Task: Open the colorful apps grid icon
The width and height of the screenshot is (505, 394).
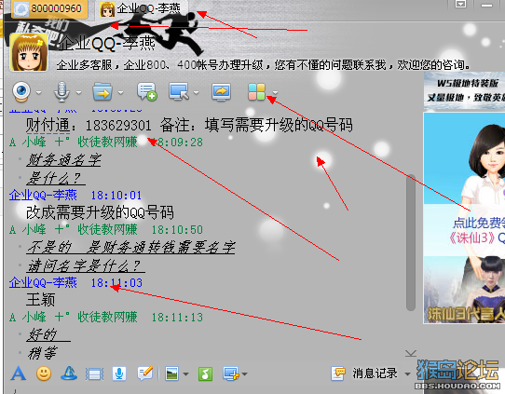Action: [x=256, y=91]
